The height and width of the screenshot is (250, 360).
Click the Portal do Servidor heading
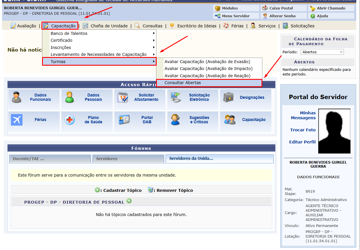coord(318,97)
